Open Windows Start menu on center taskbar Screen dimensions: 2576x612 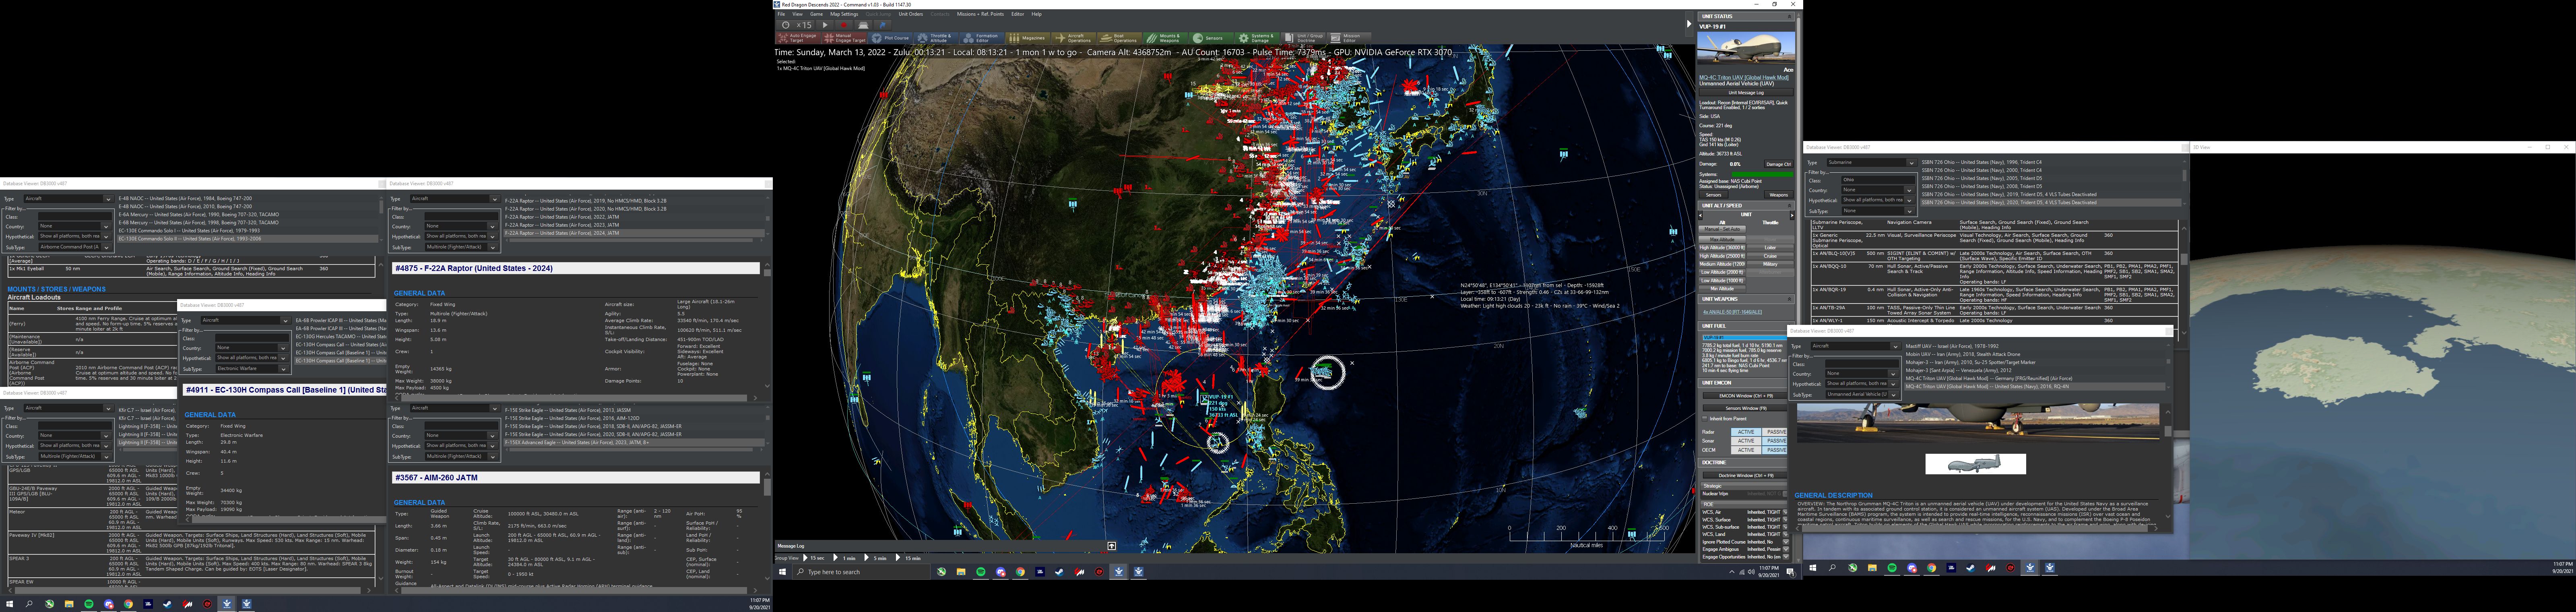point(782,572)
